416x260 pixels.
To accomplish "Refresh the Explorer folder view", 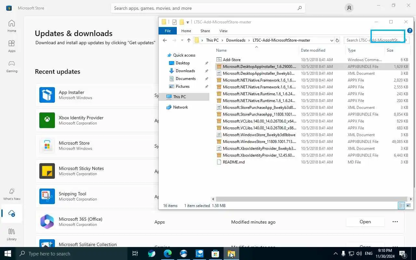I will pyautogui.click(x=337, y=40).
